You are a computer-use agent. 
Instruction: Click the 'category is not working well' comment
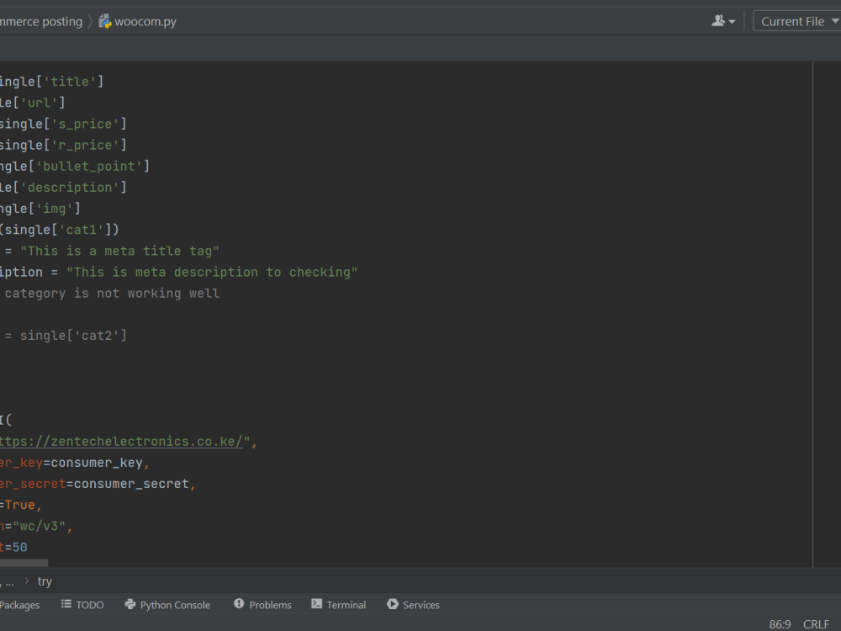(112, 293)
